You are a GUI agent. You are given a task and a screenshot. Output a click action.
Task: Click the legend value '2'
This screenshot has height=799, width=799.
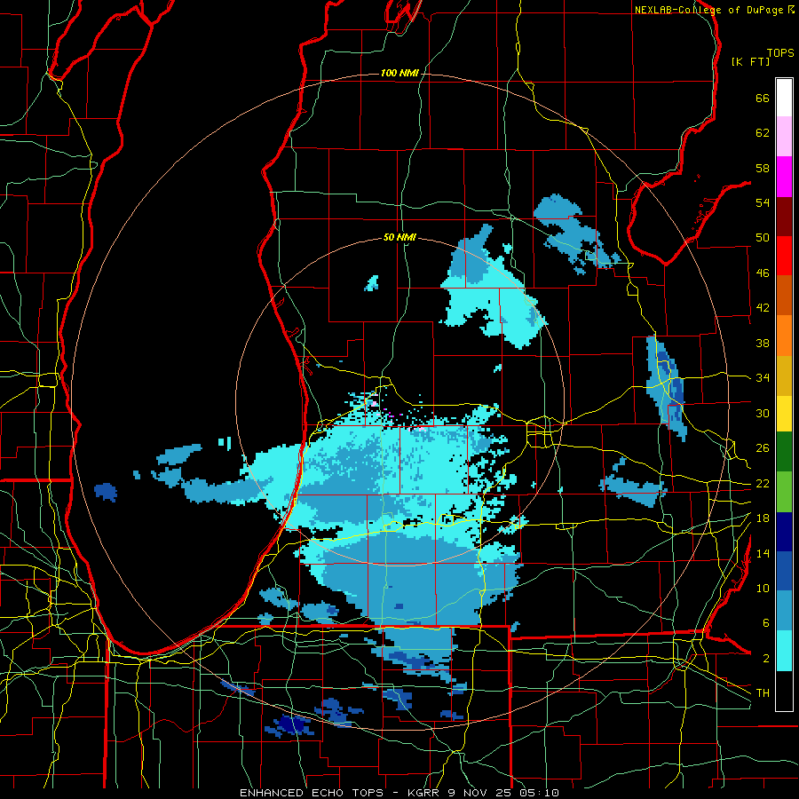765,659
